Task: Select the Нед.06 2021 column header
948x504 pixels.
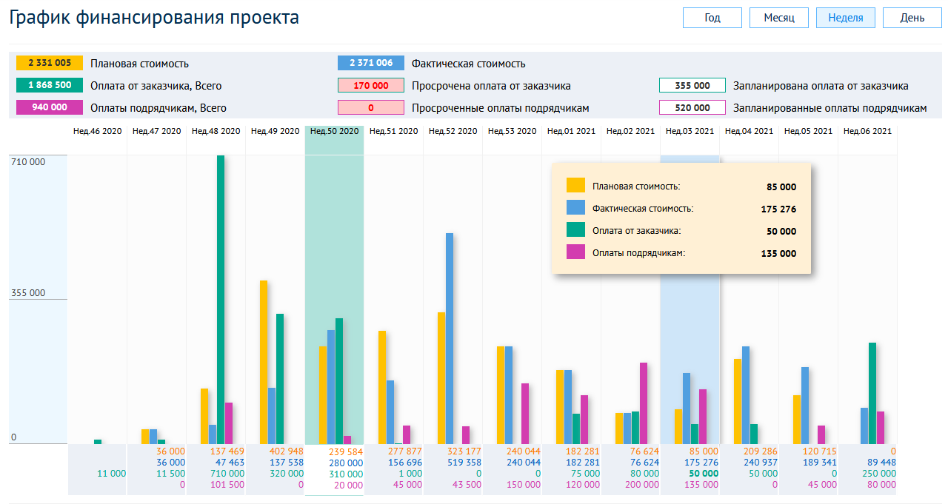Action: [868, 131]
